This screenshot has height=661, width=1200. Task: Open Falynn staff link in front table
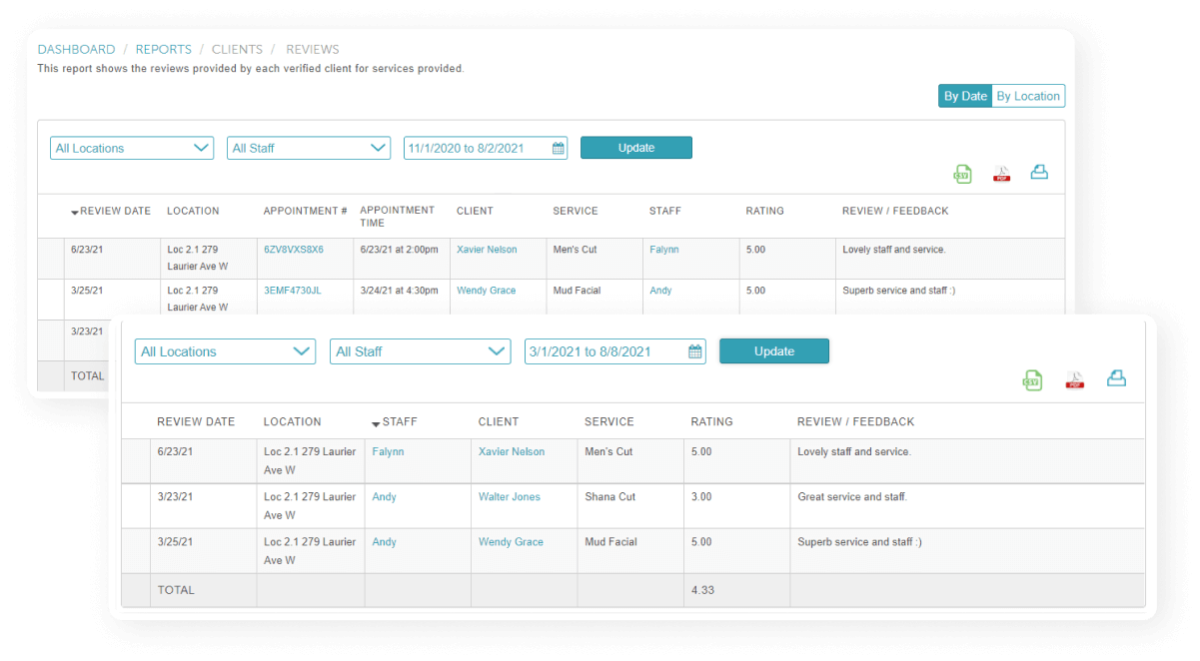click(388, 452)
